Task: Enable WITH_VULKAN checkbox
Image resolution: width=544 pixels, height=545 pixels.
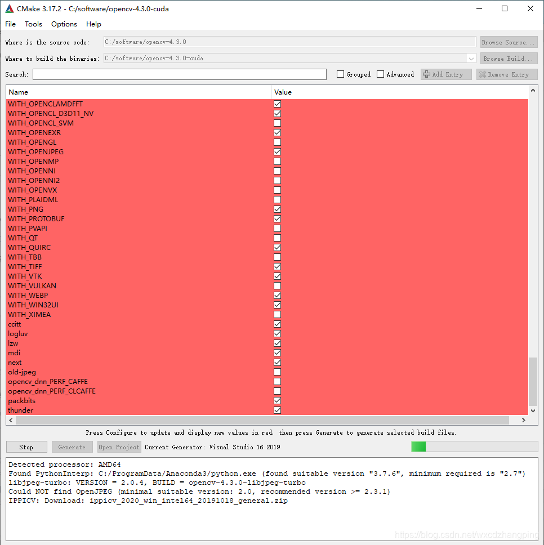Action: pos(278,285)
